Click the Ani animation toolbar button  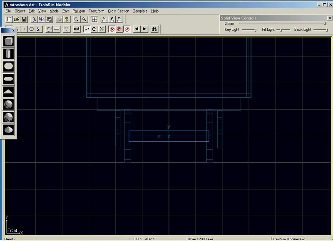77,29
